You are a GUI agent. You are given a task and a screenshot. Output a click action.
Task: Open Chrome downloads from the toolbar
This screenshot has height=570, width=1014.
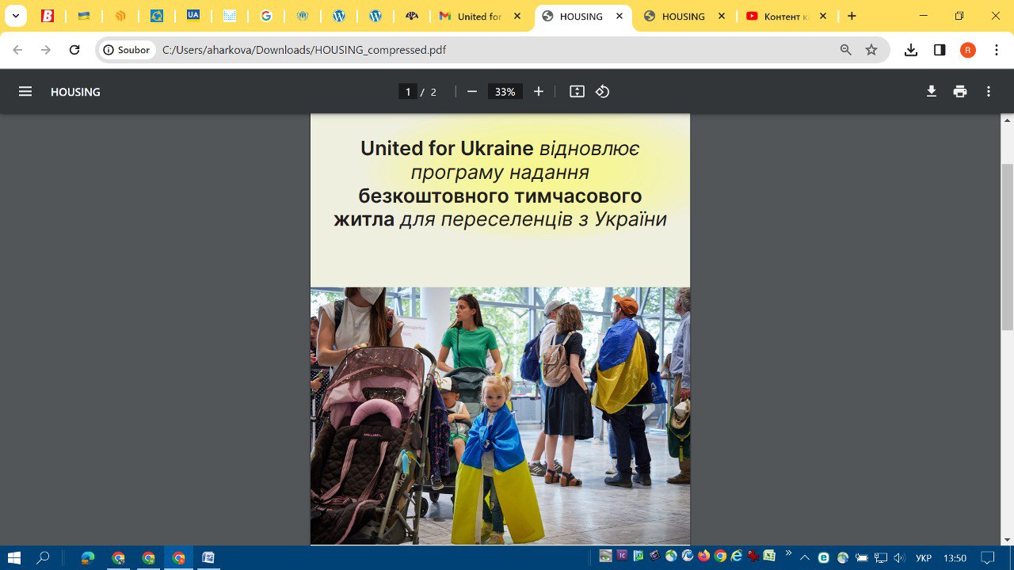tap(911, 50)
